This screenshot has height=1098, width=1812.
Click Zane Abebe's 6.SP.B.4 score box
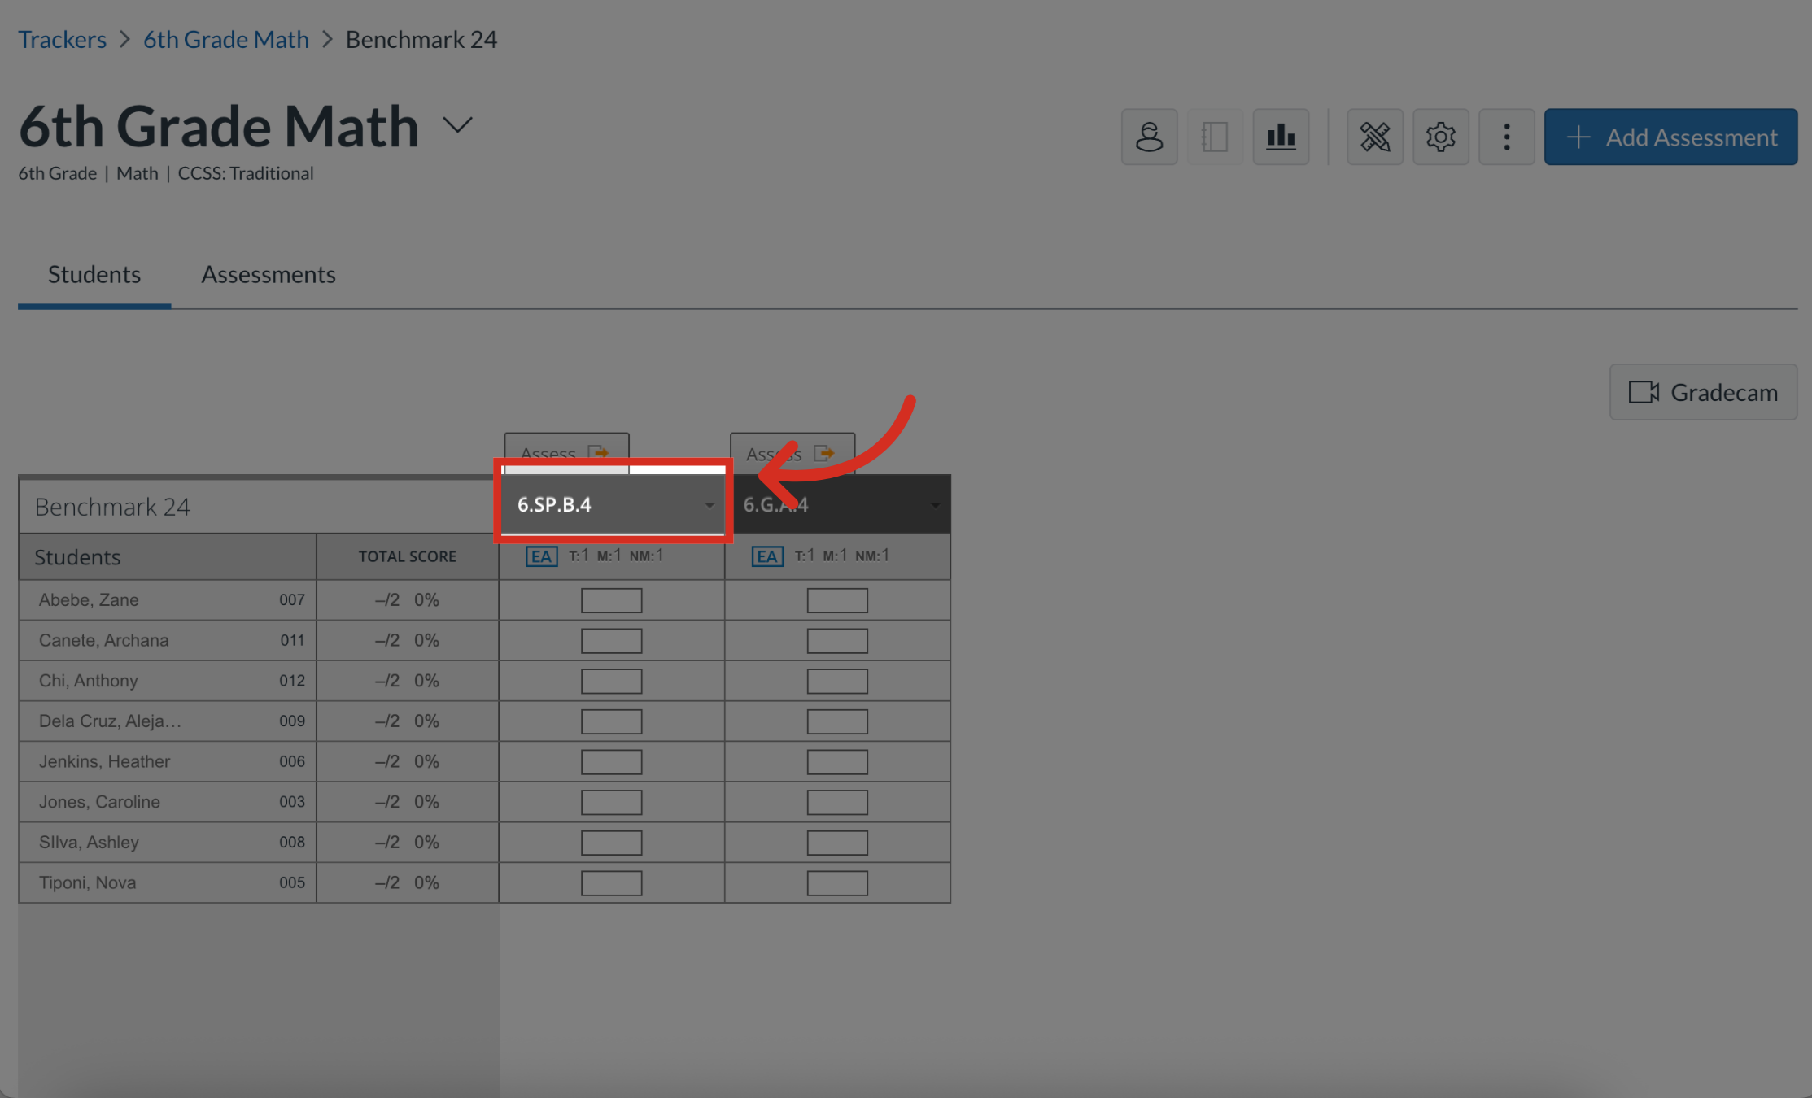611,600
